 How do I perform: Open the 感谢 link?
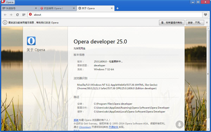click(76, 120)
